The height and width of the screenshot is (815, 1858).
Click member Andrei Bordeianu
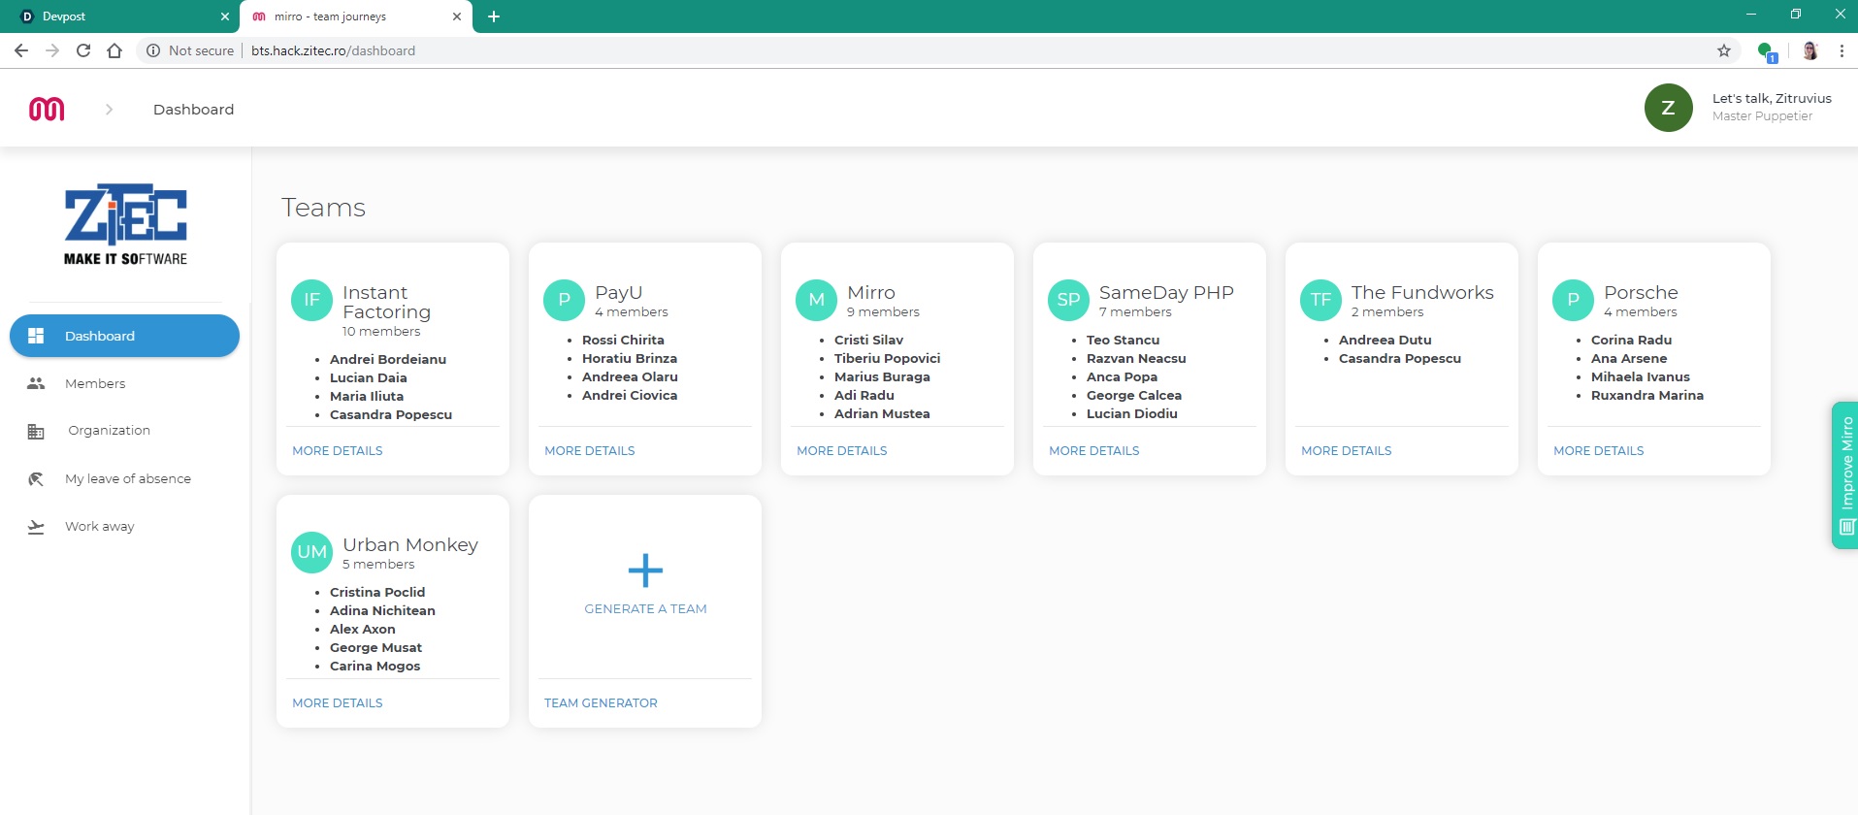tap(388, 359)
